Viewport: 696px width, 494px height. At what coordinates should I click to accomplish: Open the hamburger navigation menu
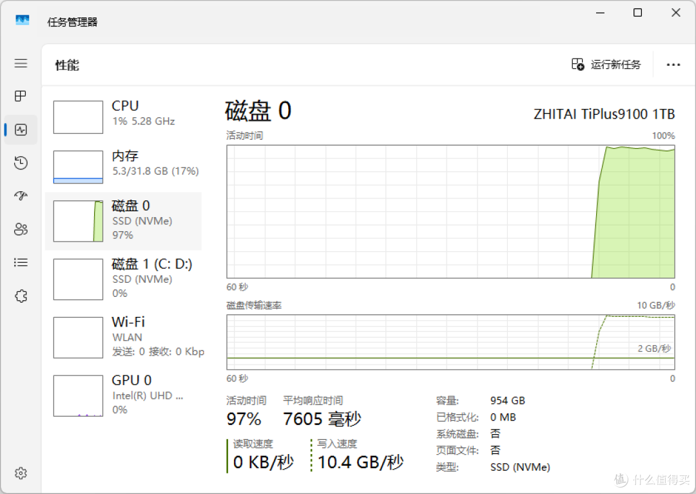tap(21, 63)
